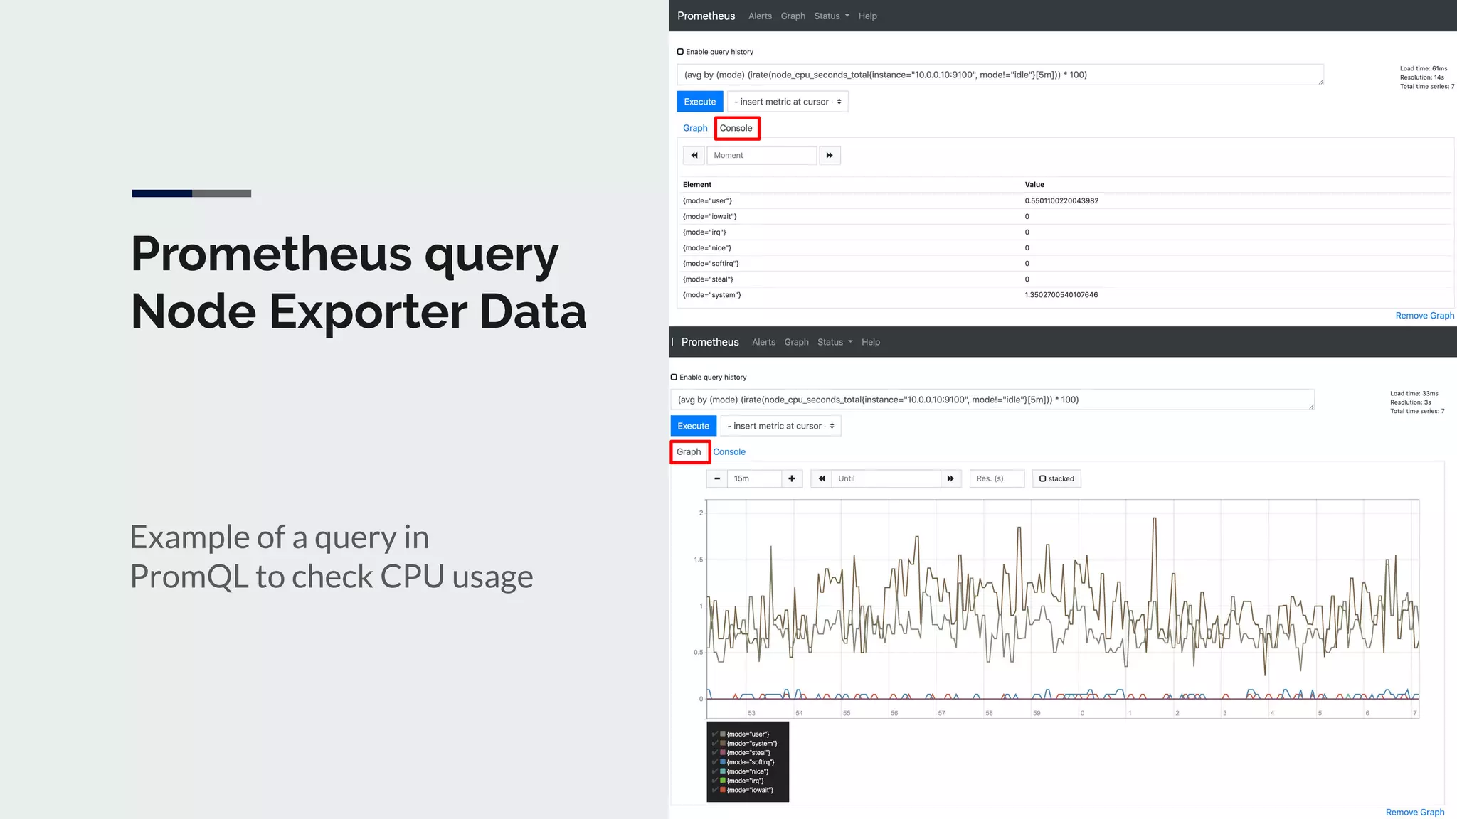1457x819 pixels.
Task: Click Remove Graph below the chart legend
Action: click(1414, 812)
